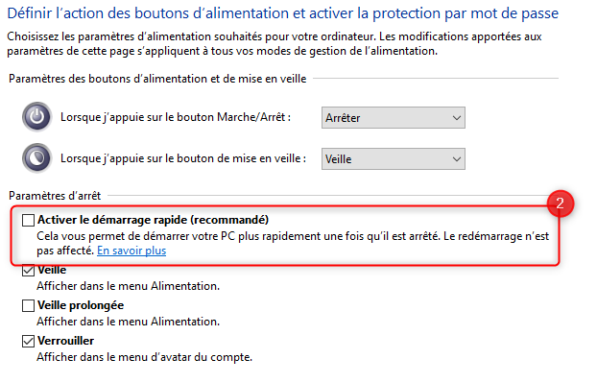This screenshot has width=597, height=383.
Task: Click the Veille prolongée label text
Action: point(81,305)
